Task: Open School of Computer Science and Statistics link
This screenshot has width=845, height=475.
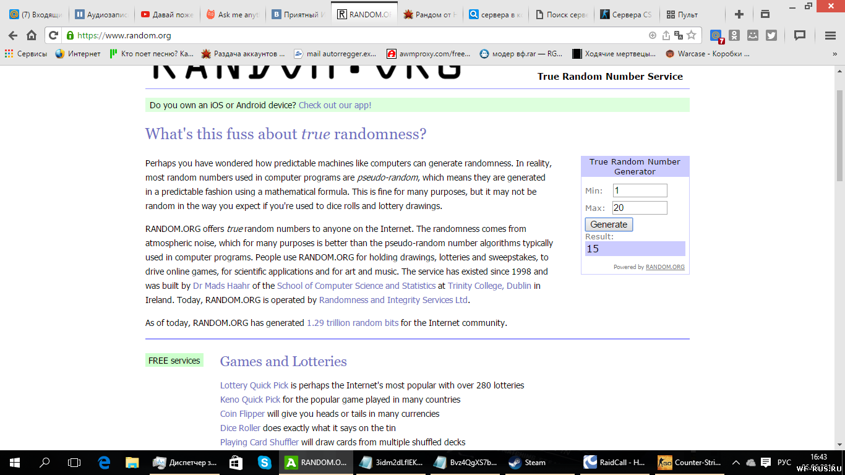Action: click(x=356, y=286)
